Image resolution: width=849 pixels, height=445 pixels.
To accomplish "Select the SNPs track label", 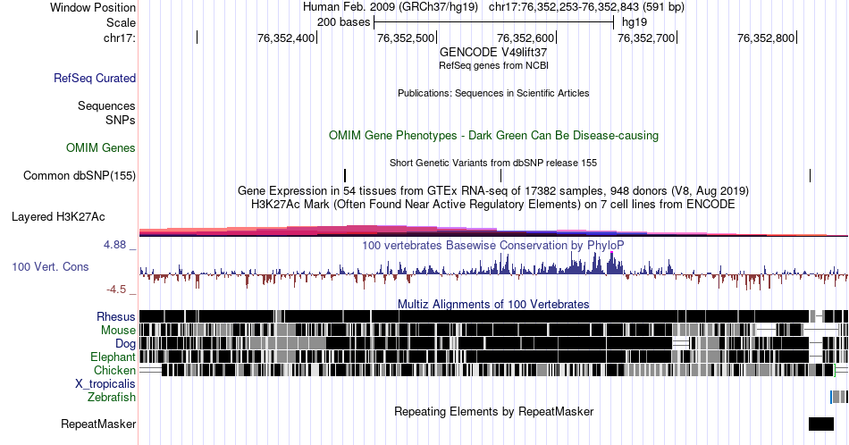I will coord(121,120).
